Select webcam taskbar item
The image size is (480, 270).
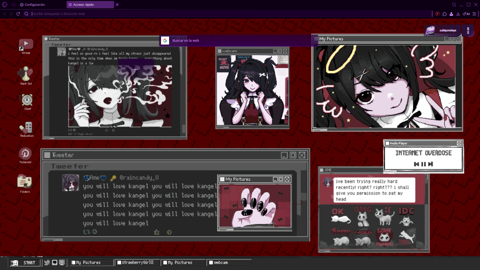tap(229, 262)
